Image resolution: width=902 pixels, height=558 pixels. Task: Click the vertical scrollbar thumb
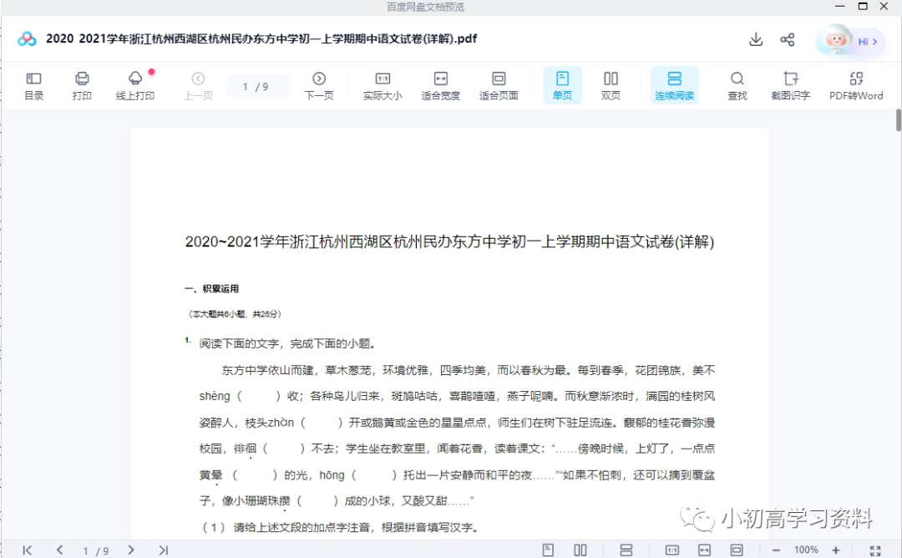pos(899,119)
